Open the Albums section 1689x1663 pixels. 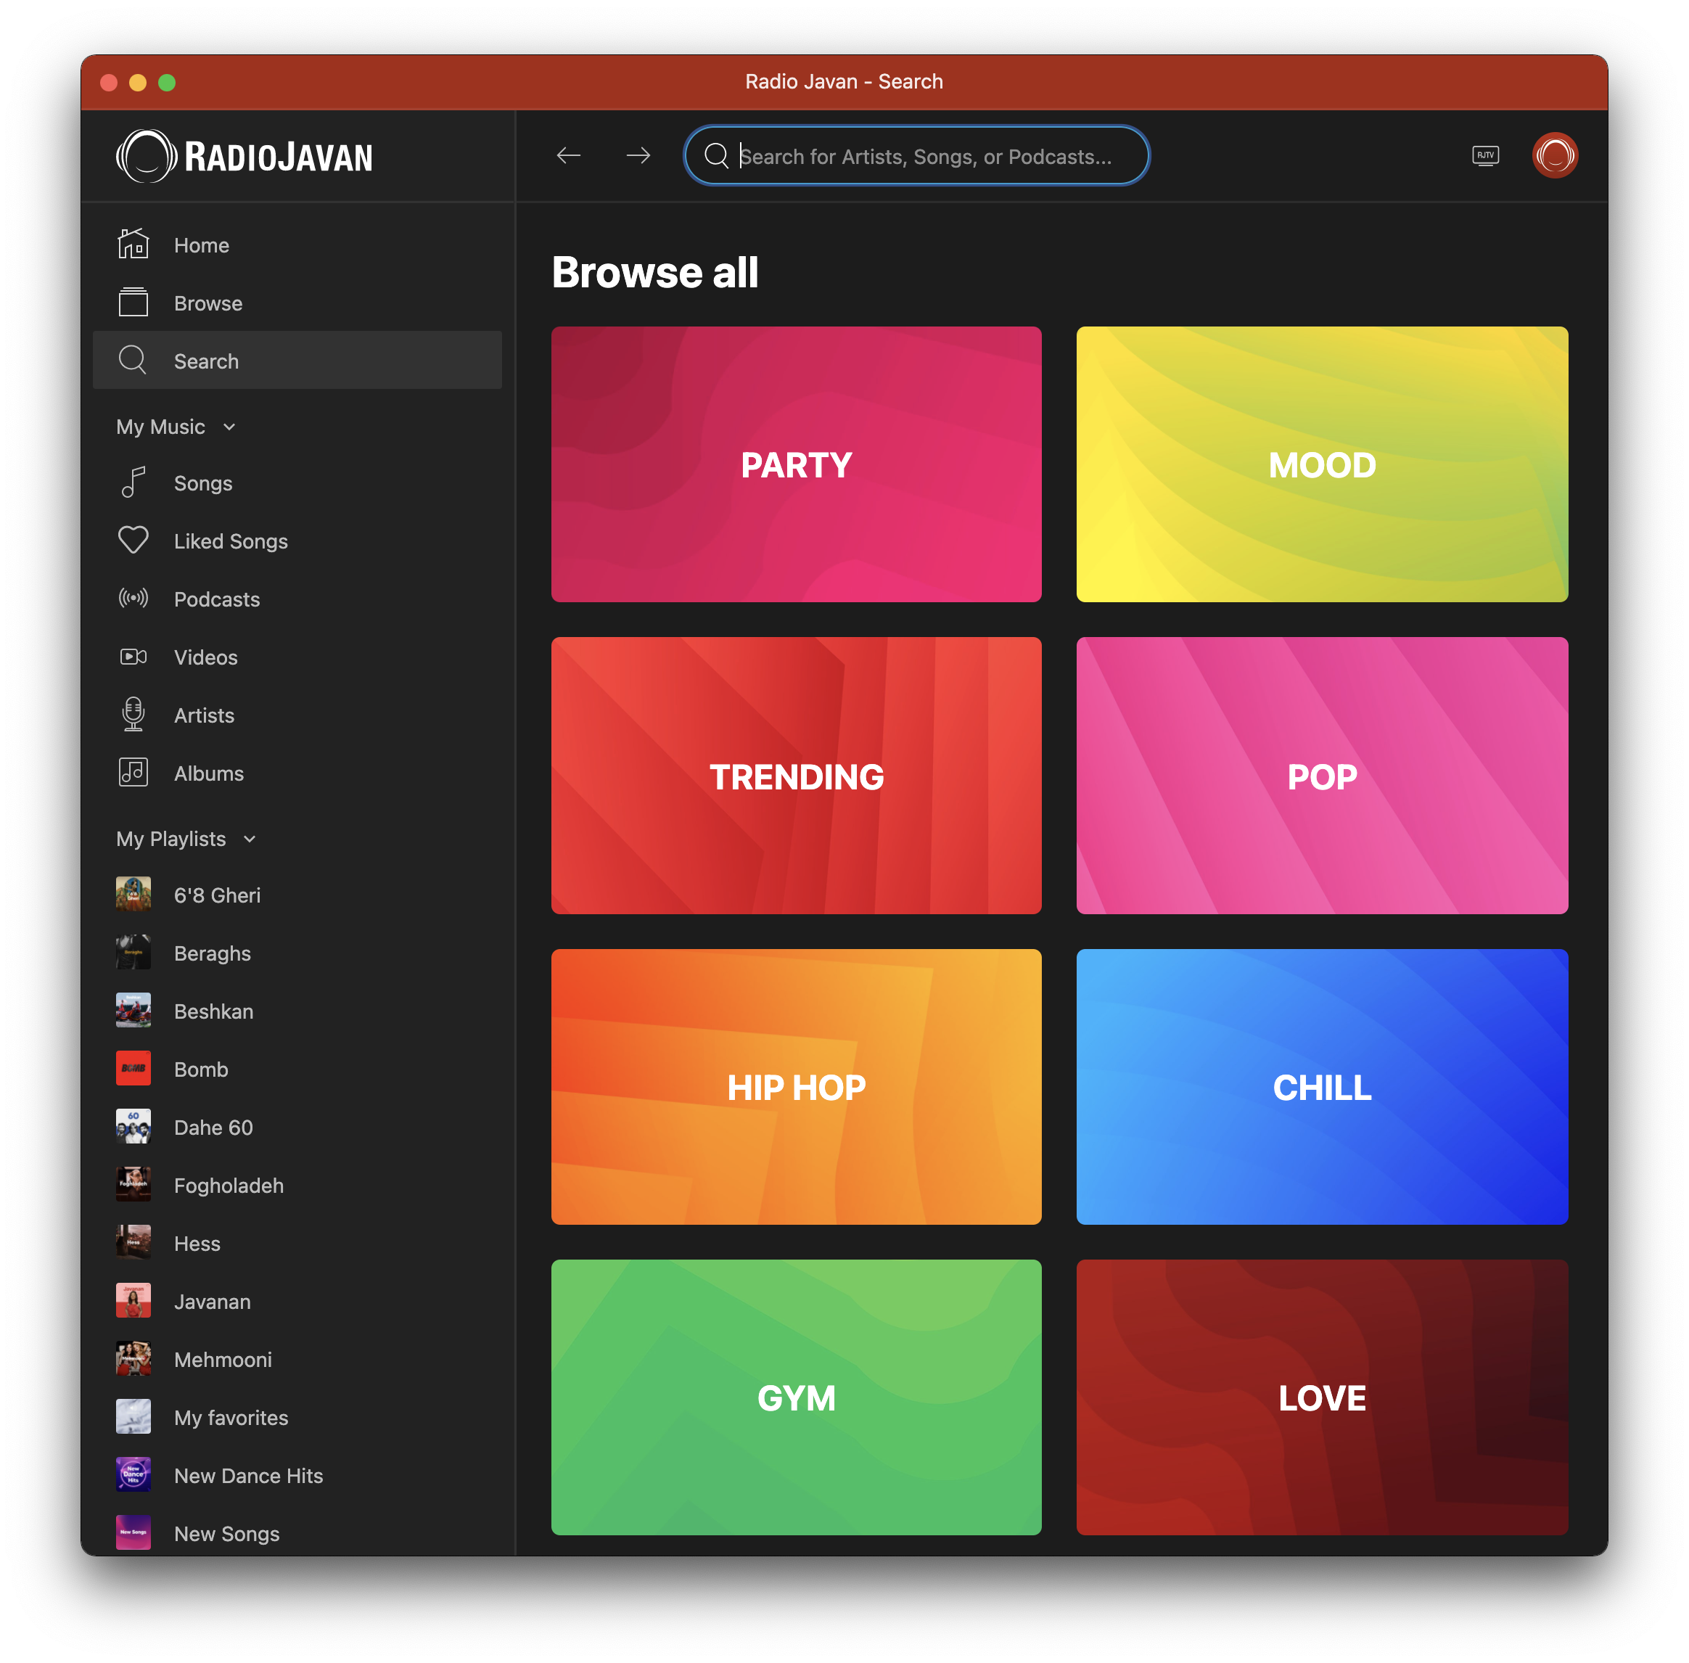coord(297,773)
